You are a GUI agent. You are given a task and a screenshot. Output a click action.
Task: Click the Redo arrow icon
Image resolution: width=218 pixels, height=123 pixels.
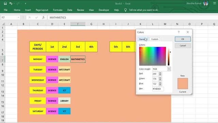tap(18, 3)
